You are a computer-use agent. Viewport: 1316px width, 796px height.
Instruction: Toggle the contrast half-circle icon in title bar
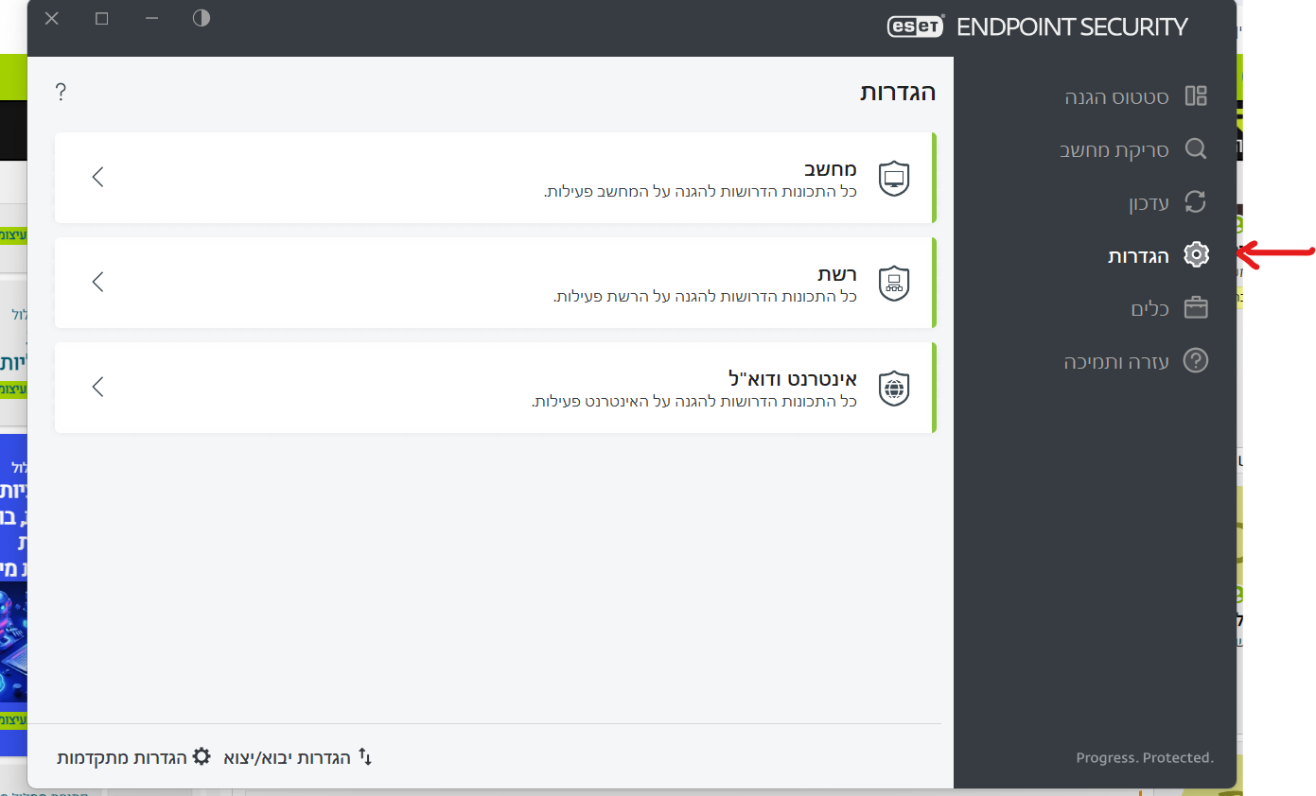pyautogui.click(x=202, y=18)
